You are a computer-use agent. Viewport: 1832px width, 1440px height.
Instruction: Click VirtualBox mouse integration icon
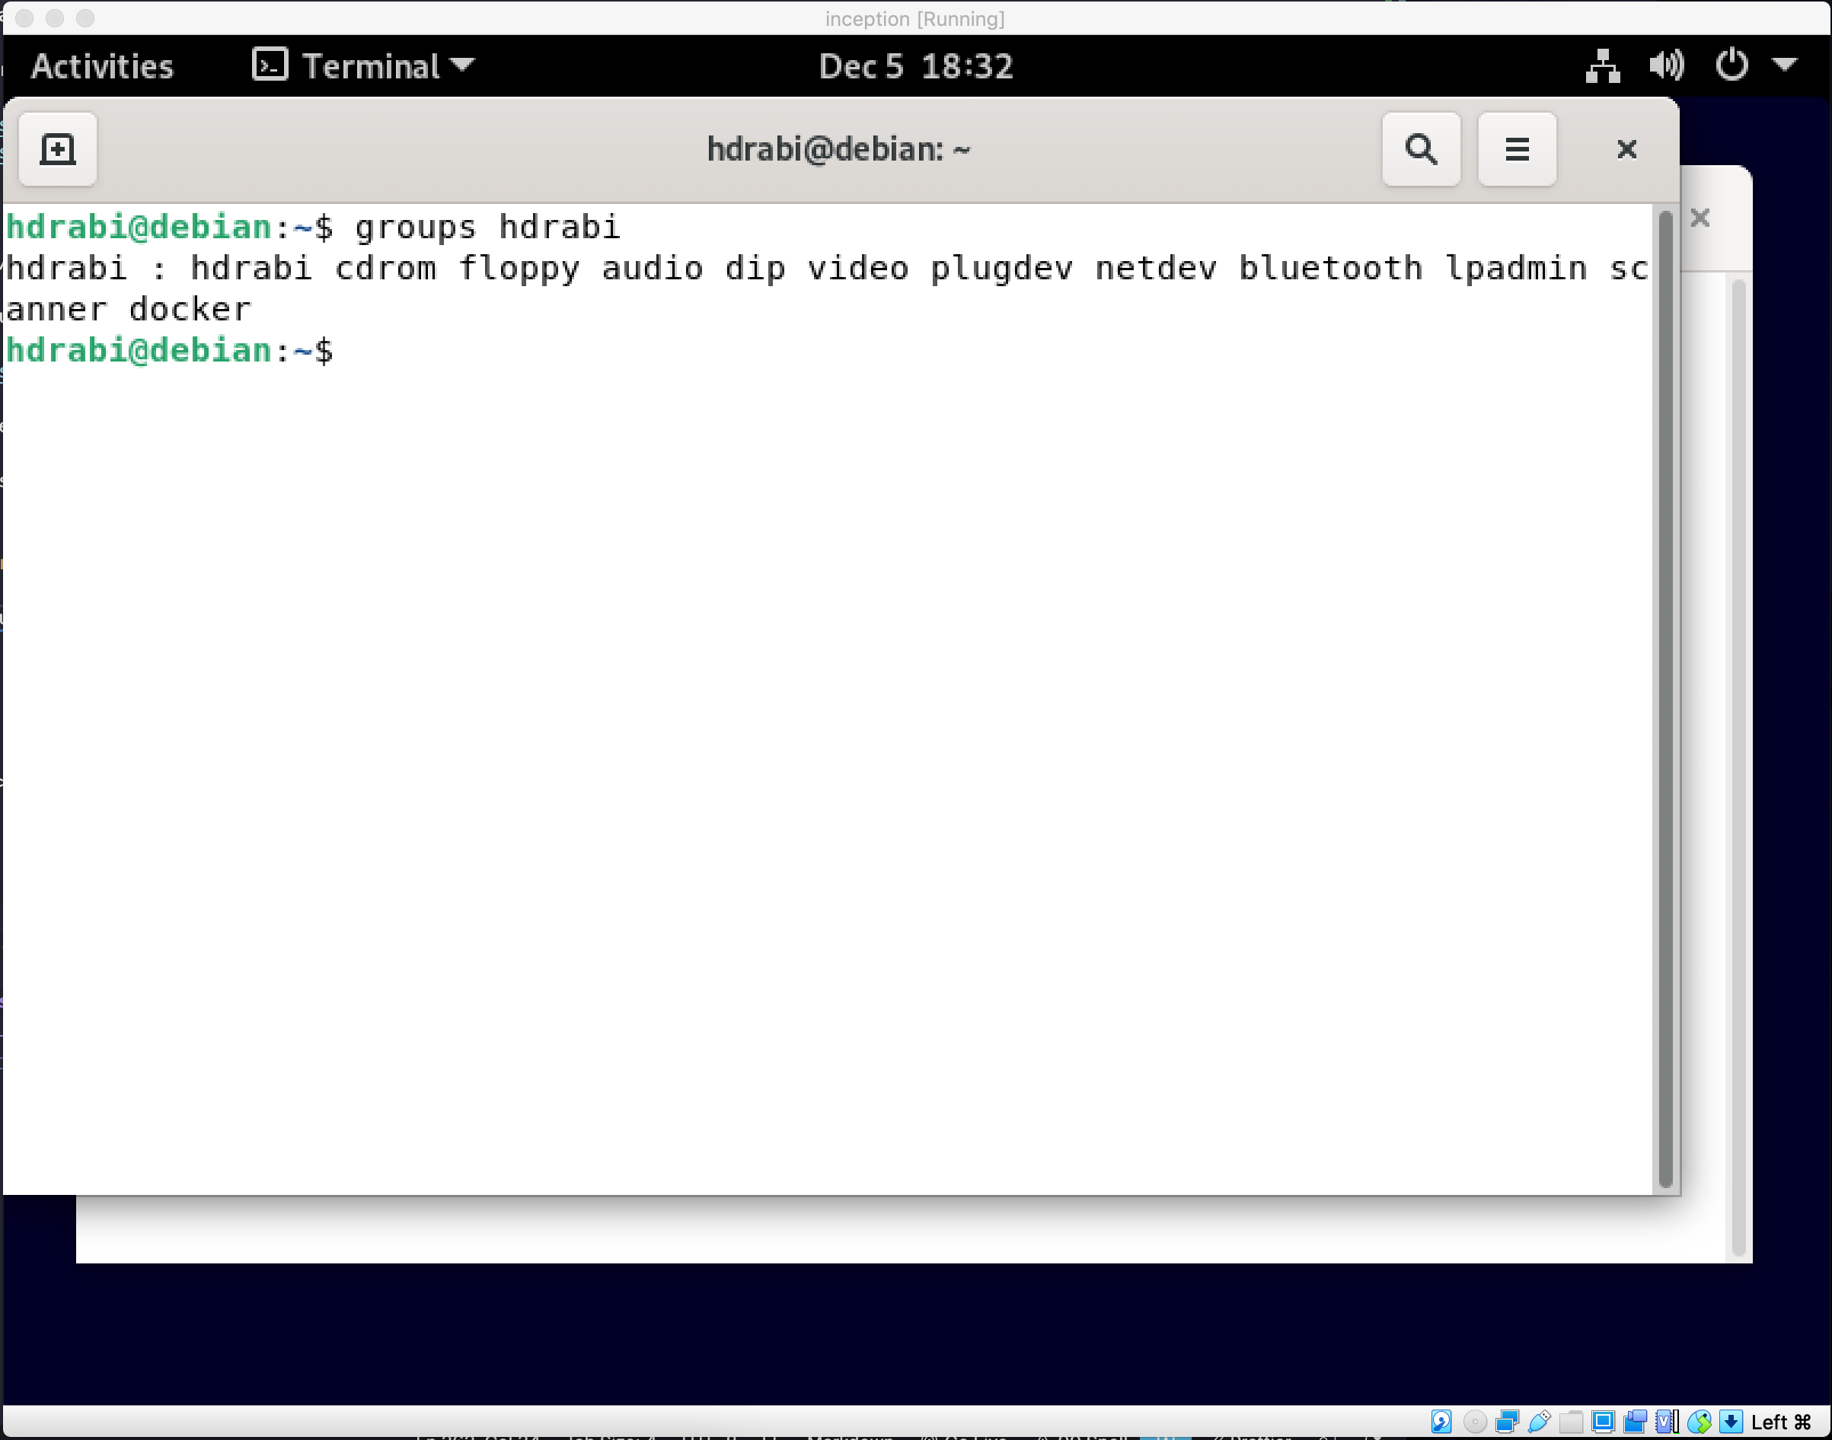click(x=1700, y=1422)
